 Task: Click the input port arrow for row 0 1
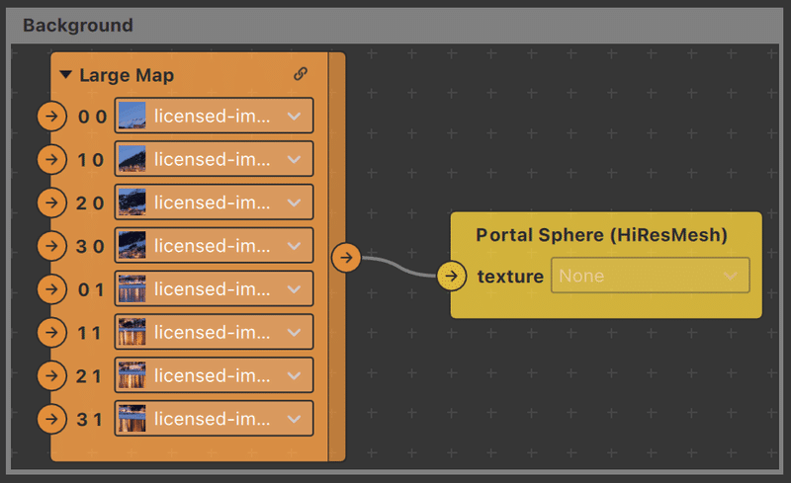point(52,289)
